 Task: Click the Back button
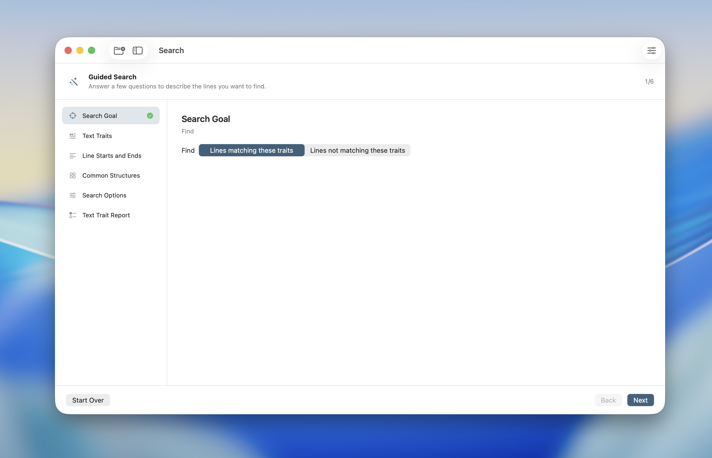[608, 400]
